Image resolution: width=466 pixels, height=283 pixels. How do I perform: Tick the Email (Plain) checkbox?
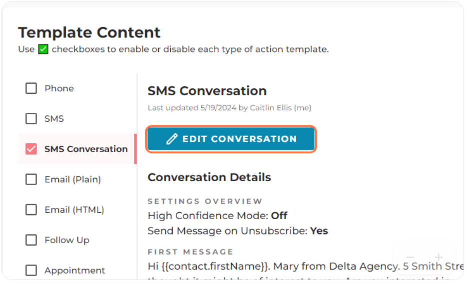click(31, 179)
